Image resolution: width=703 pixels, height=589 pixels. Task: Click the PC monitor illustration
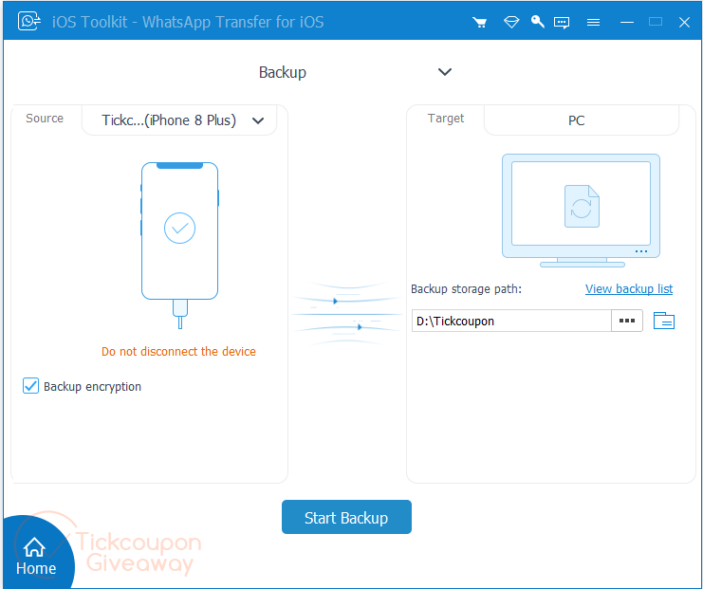point(581,211)
